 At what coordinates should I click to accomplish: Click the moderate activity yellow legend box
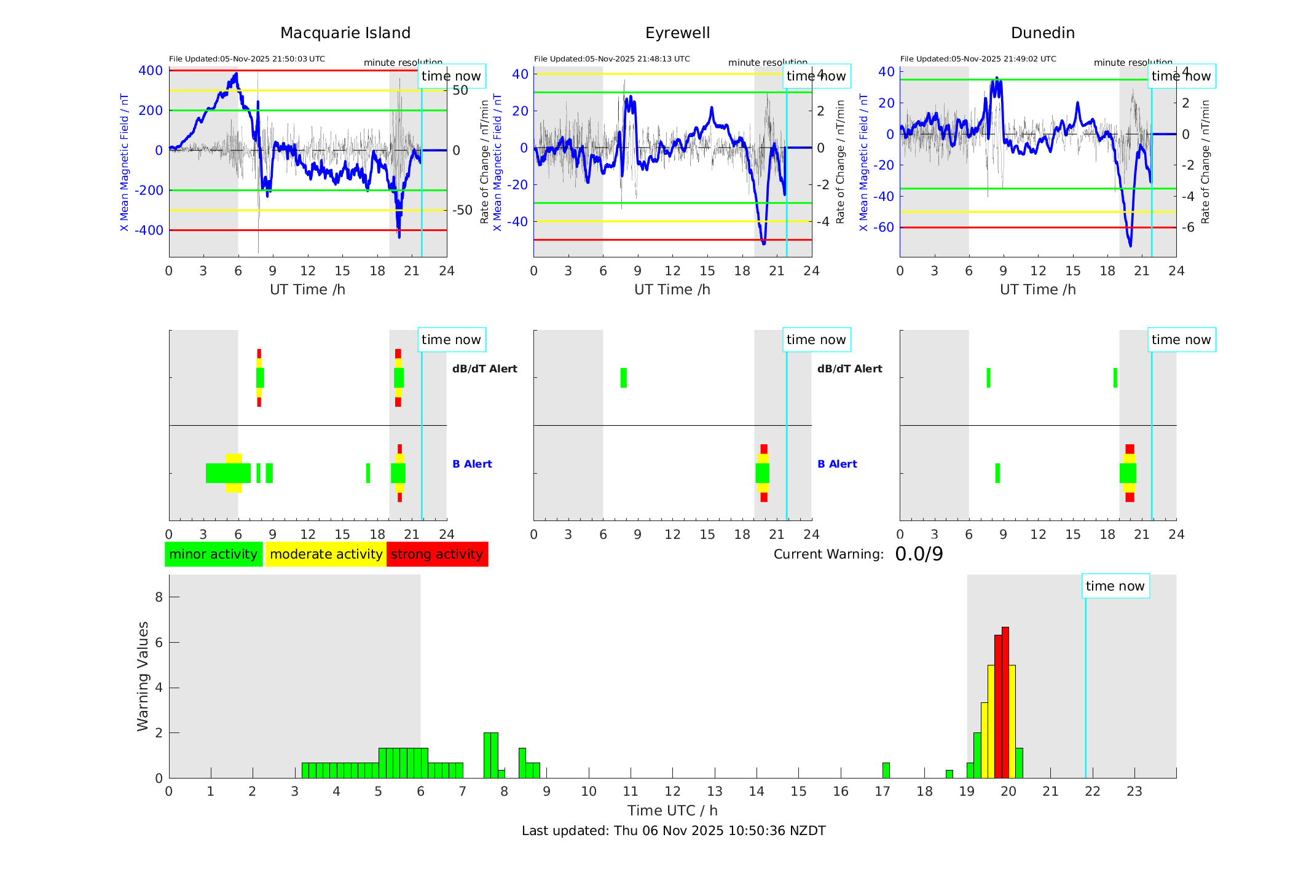(326, 554)
